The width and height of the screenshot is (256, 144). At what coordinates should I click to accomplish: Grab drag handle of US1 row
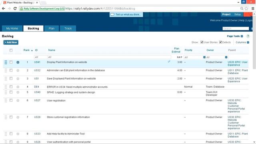click(x=6, y=79)
